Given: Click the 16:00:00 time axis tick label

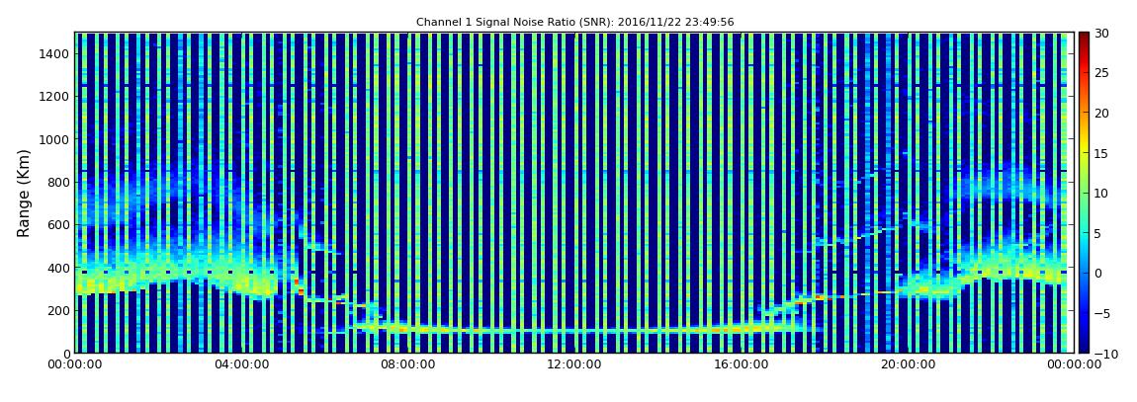Looking at the screenshot, I should point(743,365).
